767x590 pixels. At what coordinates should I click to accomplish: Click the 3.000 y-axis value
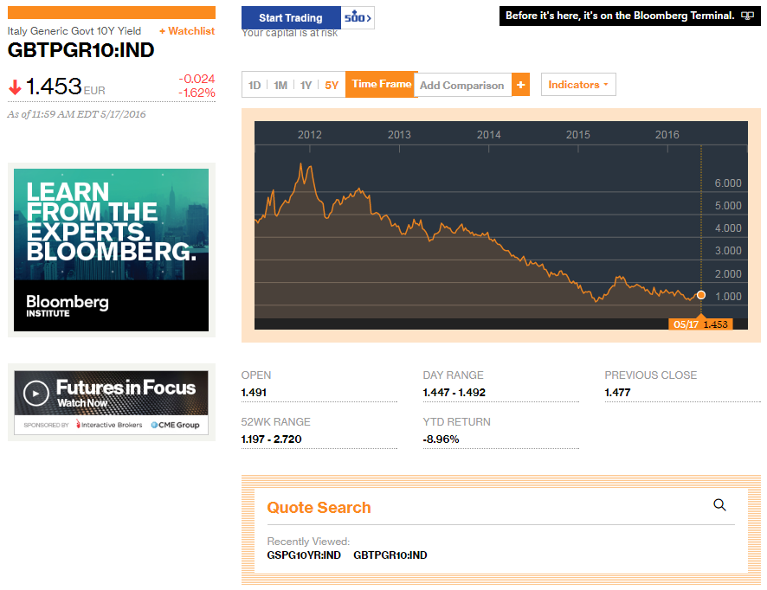[728, 250]
